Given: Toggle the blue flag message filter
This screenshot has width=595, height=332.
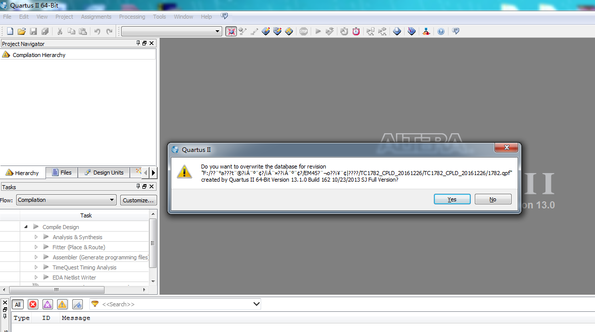Looking at the screenshot, I should [x=77, y=304].
